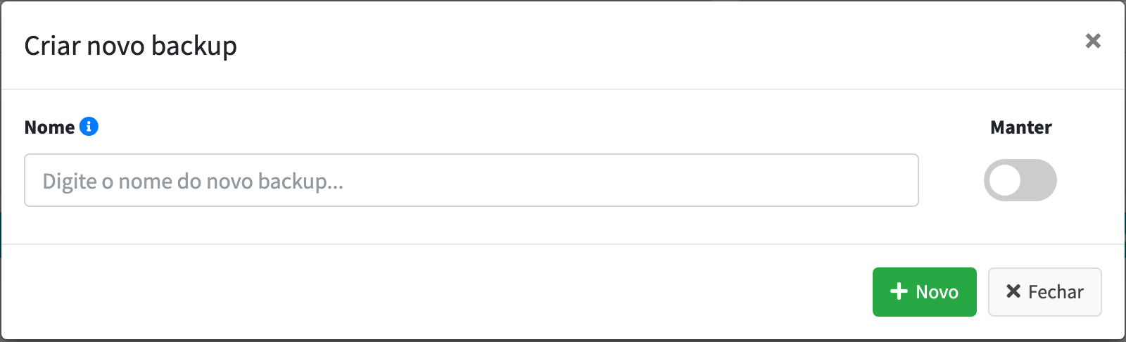Click the header close cross icon

coord(1093,41)
